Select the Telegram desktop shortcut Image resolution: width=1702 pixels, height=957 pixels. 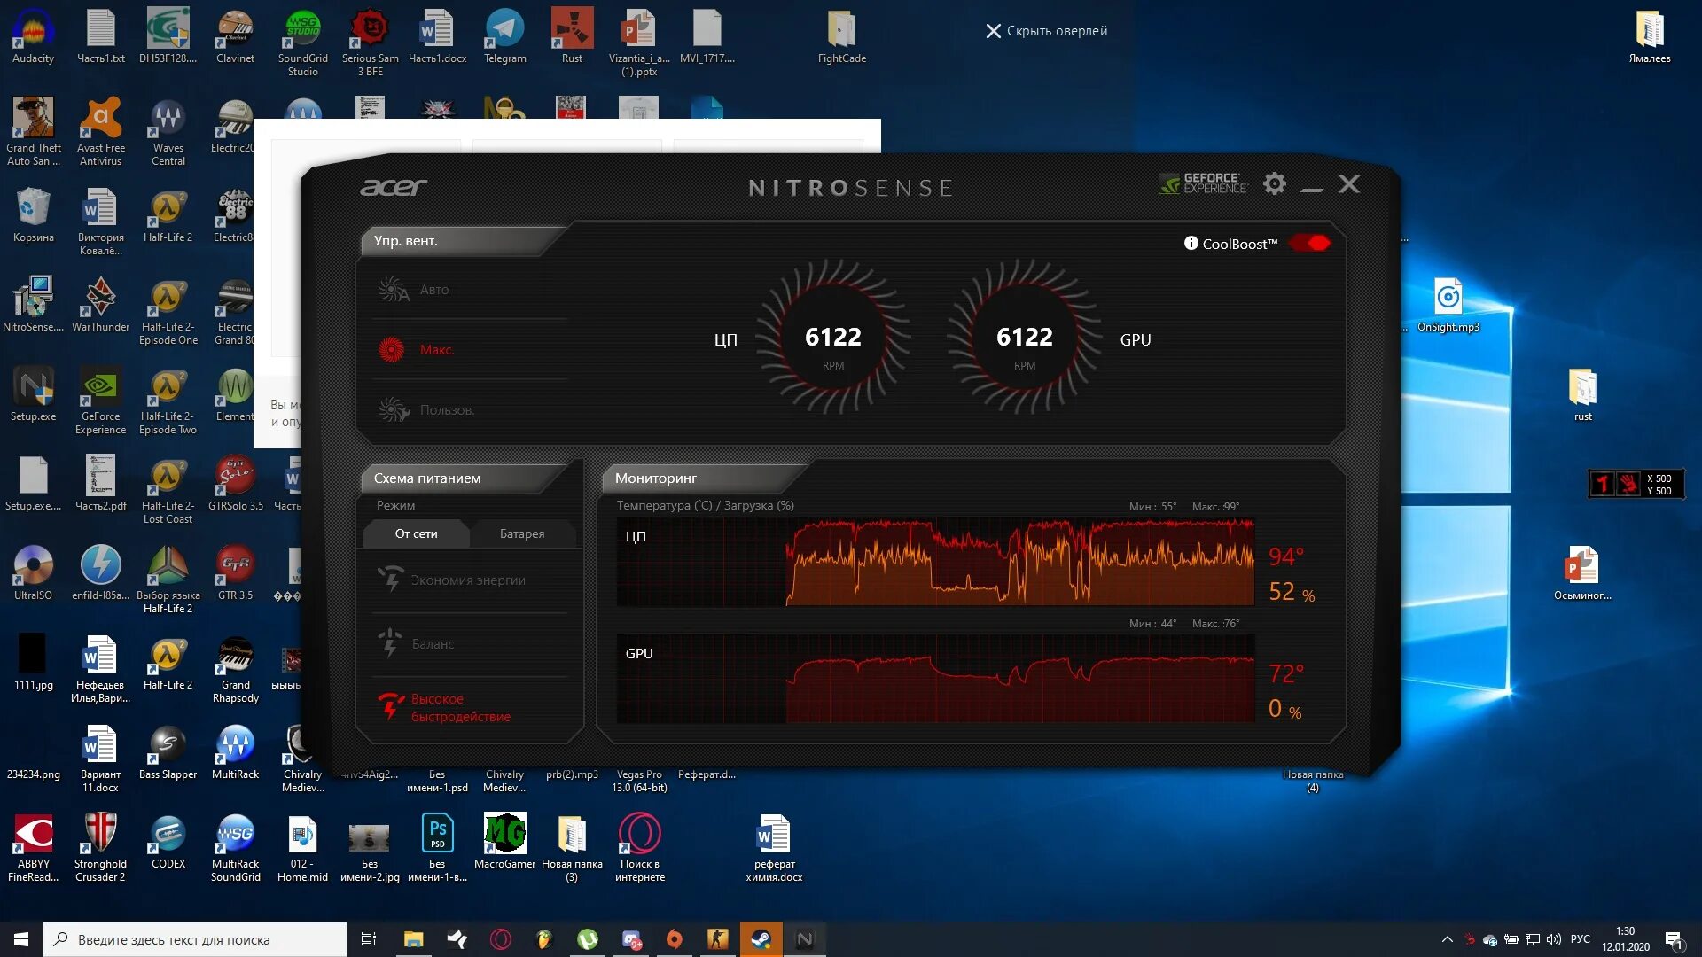504,37
